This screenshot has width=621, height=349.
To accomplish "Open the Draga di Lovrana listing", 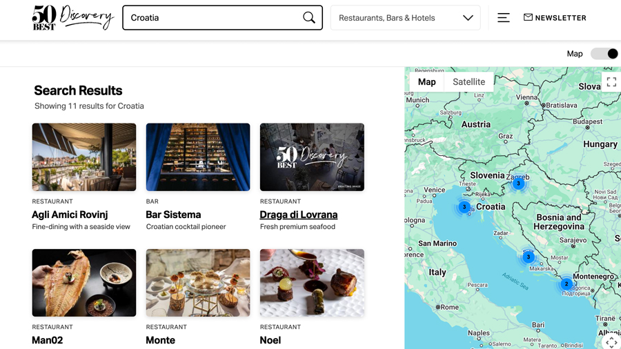I will (299, 215).
